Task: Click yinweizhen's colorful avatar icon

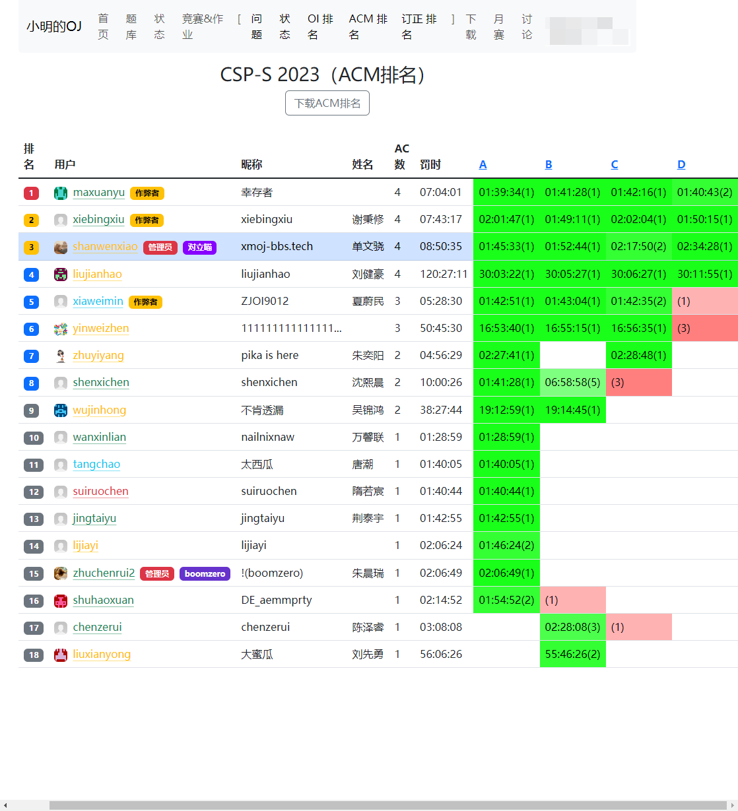Action: 61,329
